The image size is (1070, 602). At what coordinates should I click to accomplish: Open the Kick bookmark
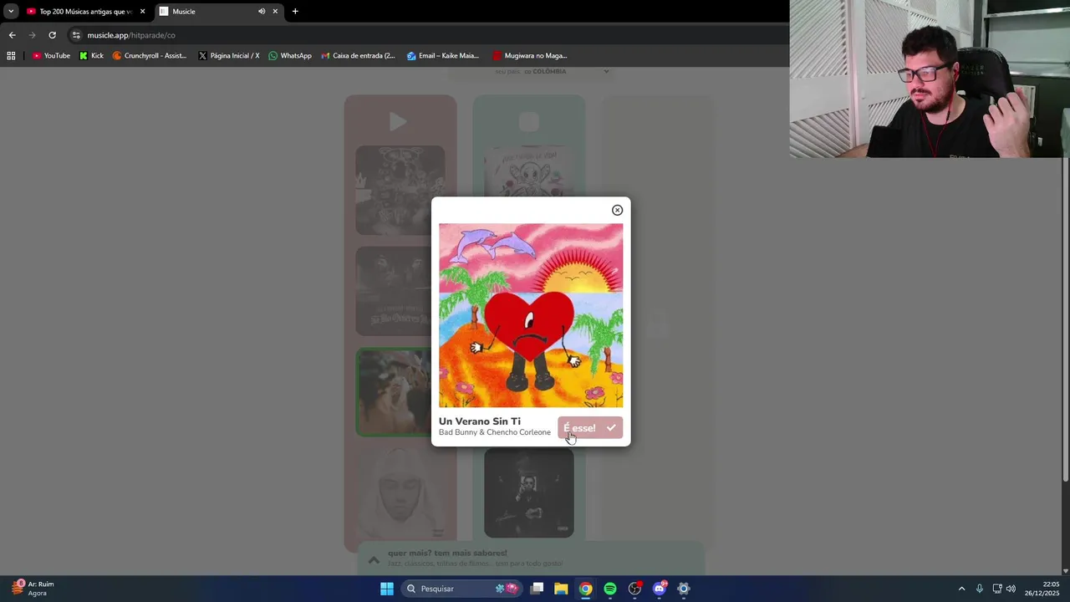(x=91, y=56)
